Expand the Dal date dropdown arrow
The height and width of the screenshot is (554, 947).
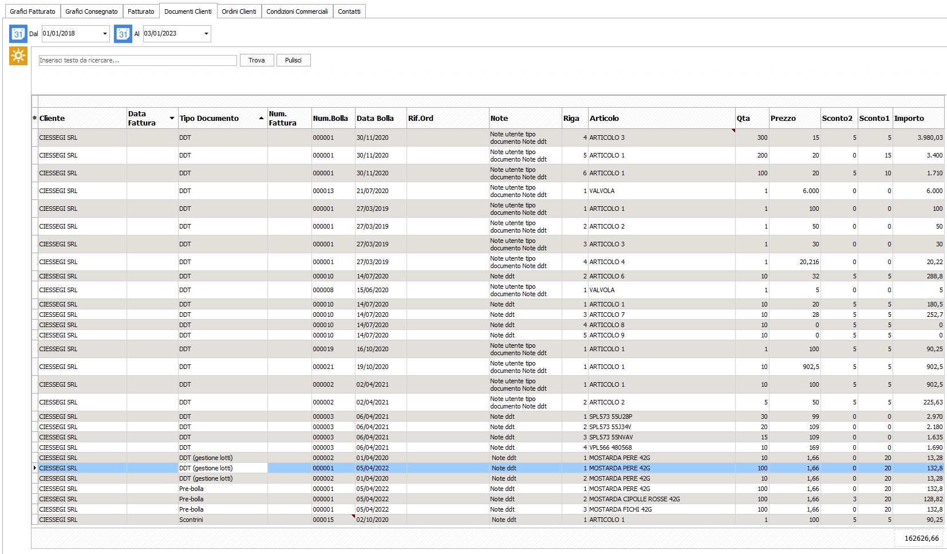coord(105,34)
